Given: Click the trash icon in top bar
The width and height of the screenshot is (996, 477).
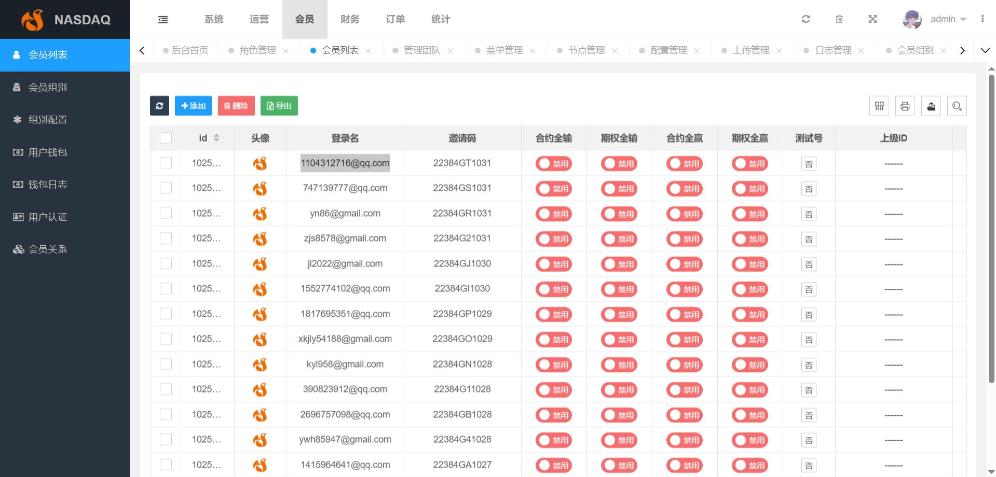Looking at the screenshot, I should (x=839, y=19).
